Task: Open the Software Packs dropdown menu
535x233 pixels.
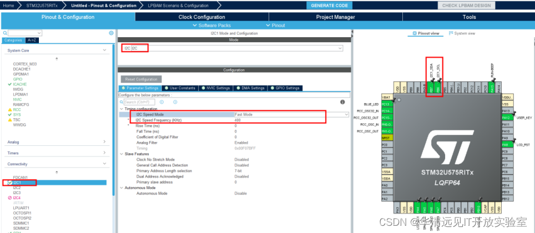Action: [212, 26]
